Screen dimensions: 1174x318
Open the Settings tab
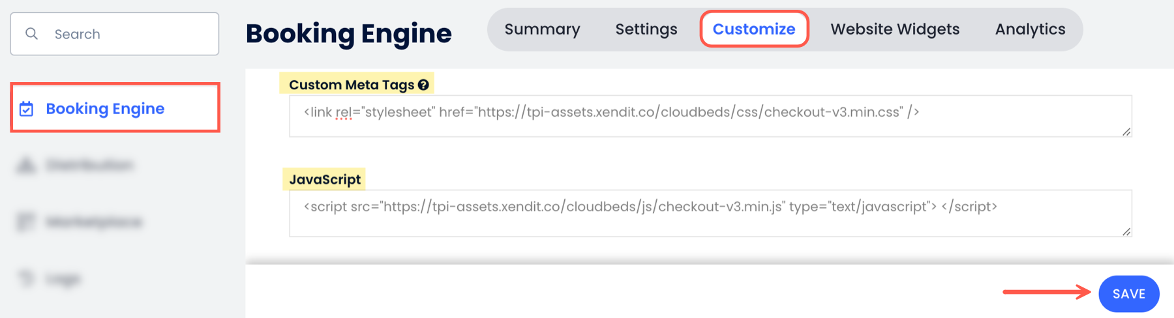pyautogui.click(x=646, y=29)
